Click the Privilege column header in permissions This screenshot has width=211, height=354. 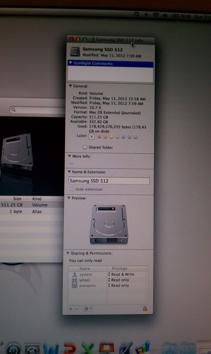120,269
